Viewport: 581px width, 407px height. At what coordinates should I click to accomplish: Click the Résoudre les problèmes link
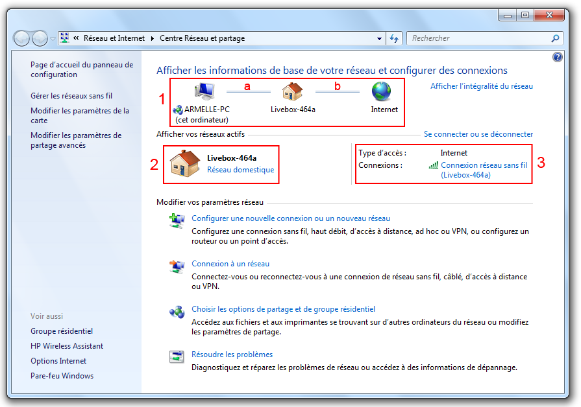pos(232,355)
